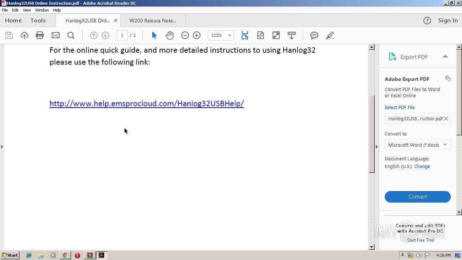462x260 pixels.
Task: Click document scrollbar up arrow
Action: (372, 47)
